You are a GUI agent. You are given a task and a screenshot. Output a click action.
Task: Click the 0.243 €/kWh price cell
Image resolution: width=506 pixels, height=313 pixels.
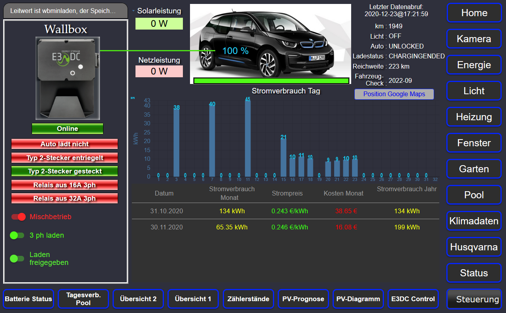[290, 211]
